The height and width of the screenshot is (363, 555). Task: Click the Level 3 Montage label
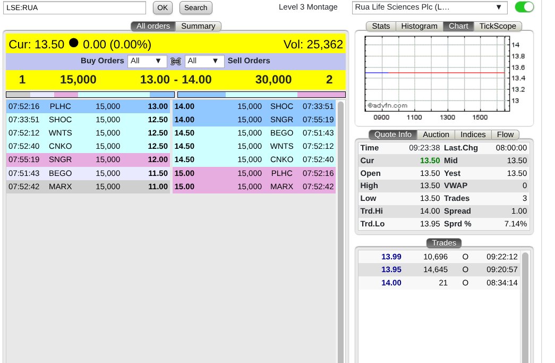pos(308,7)
